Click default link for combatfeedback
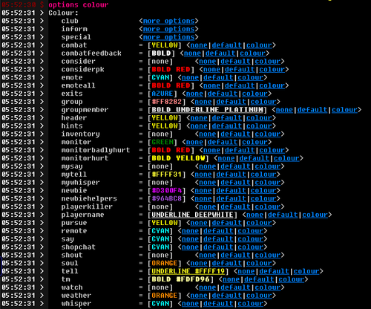 220,53
